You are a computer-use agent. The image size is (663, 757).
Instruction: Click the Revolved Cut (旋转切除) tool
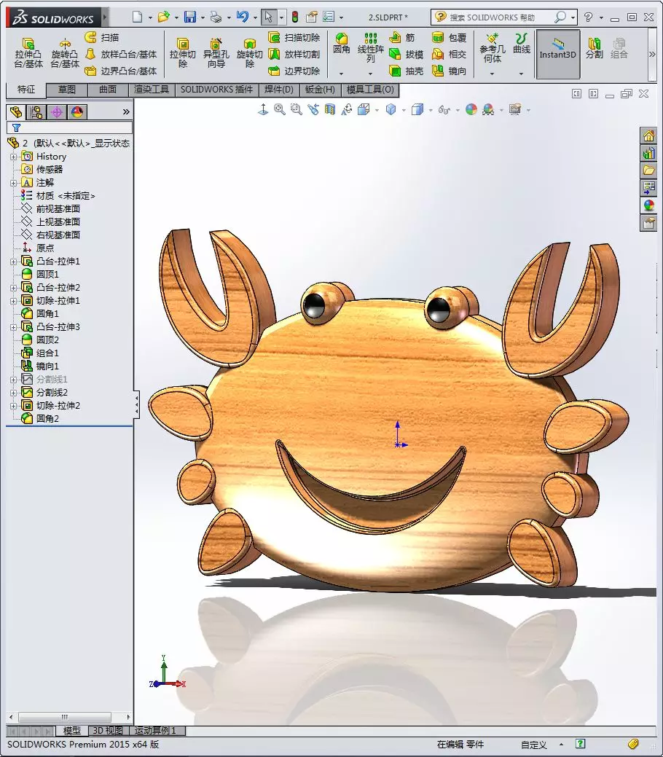(x=250, y=53)
